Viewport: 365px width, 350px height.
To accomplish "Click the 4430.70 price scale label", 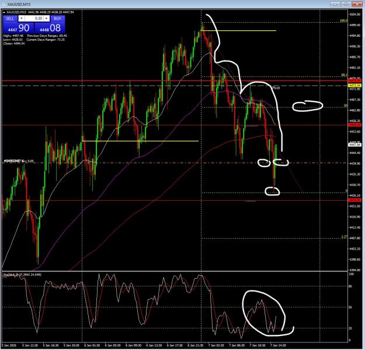I will [354, 185].
